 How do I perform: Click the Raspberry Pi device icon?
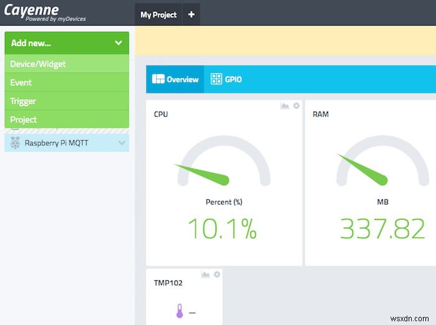(x=16, y=143)
